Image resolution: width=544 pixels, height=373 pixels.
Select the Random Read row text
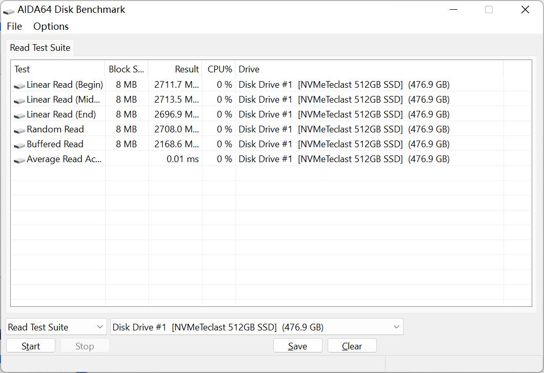(55, 129)
